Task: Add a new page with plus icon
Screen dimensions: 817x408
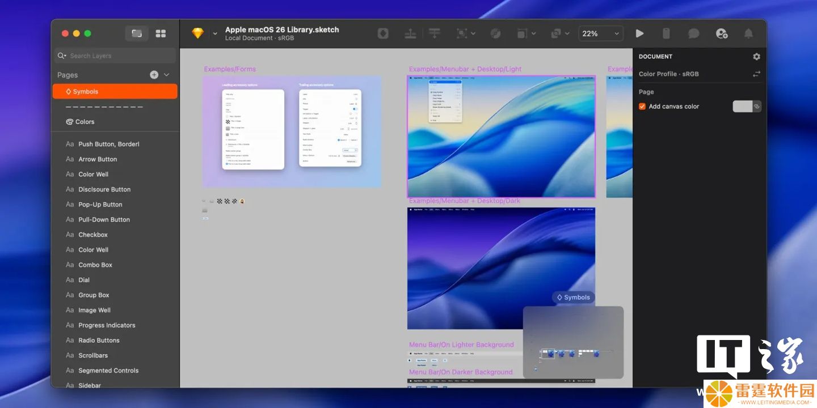Action: pyautogui.click(x=154, y=75)
